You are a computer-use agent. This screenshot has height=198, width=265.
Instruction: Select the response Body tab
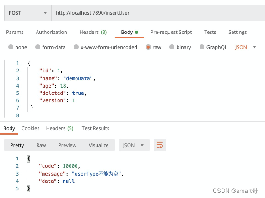click(x=9, y=128)
